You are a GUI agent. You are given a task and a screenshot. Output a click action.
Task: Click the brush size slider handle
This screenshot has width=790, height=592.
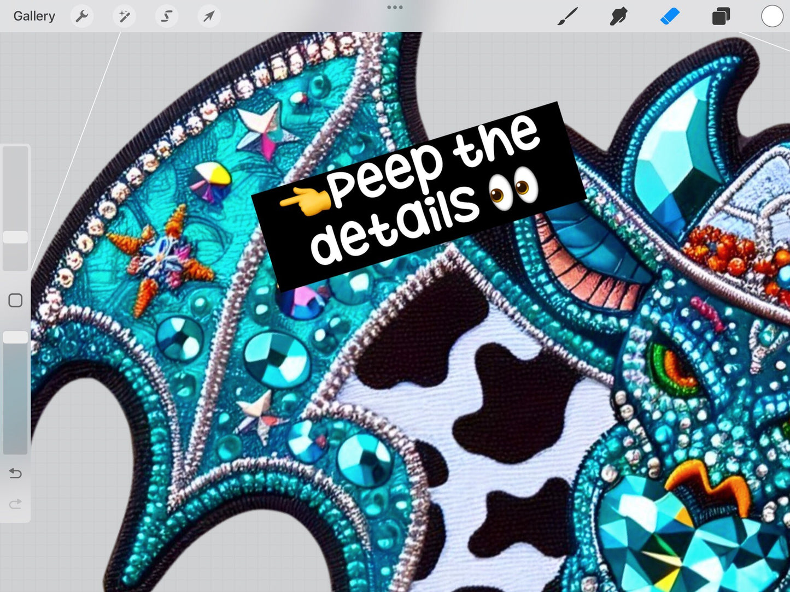click(x=15, y=237)
